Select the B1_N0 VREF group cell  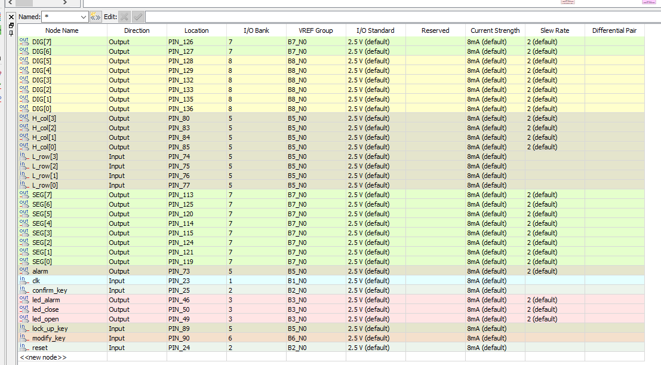point(316,281)
